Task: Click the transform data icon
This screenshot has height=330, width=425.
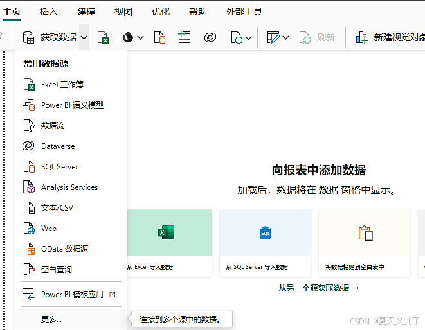Action: [x=273, y=37]
